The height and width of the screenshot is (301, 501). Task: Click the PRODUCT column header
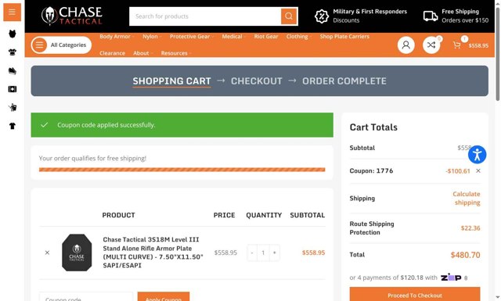pyautogui.click(x=118, y=215)
